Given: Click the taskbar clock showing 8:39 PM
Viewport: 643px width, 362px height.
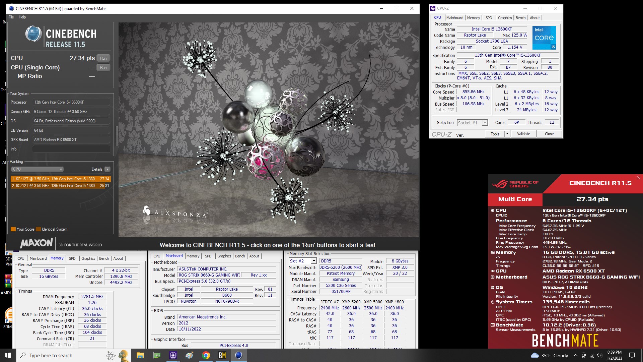Looking at the screenshot, I should click(615, 355).
